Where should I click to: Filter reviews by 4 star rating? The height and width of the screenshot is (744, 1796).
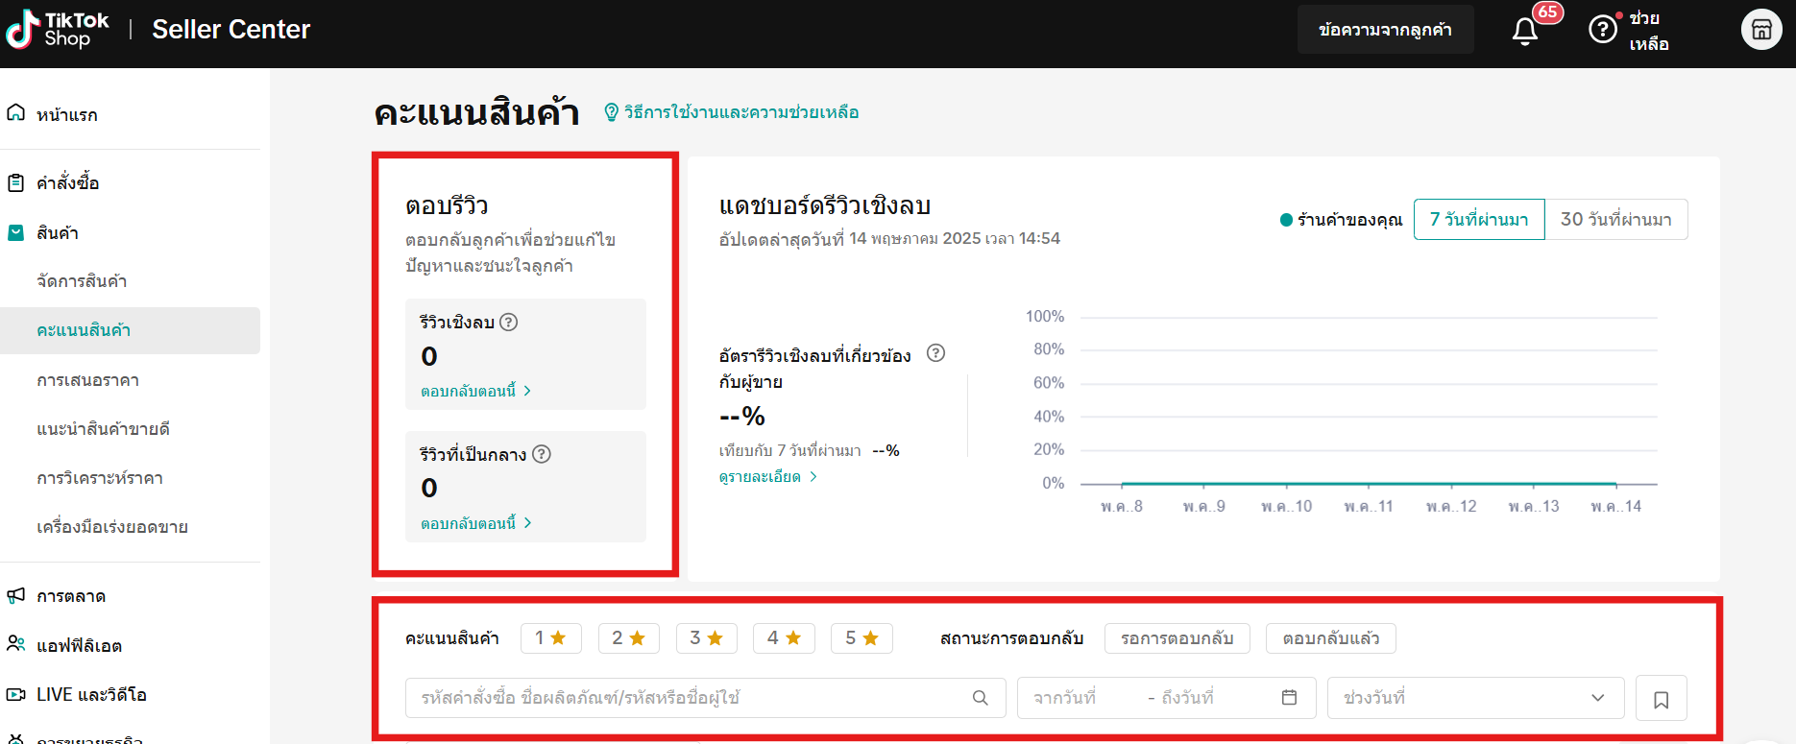click(x=785, y=638)
